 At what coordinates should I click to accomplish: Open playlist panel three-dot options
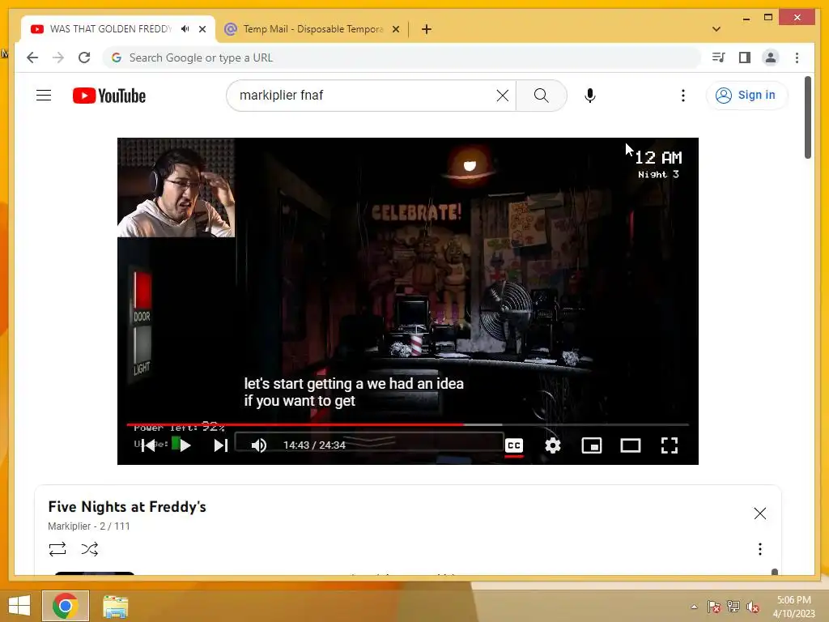coord(759,549)
